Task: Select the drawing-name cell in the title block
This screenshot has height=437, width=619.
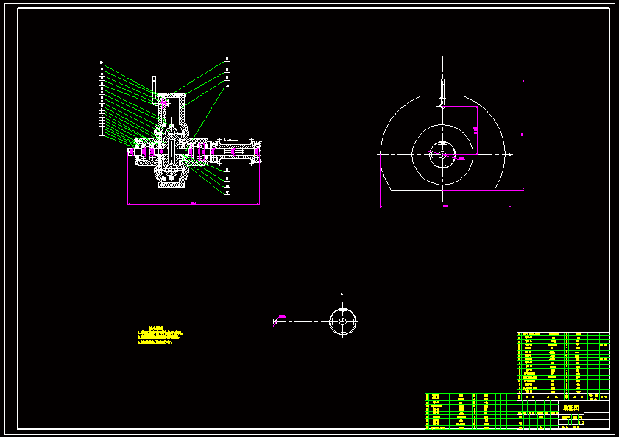Action: (x=571, y=408)
